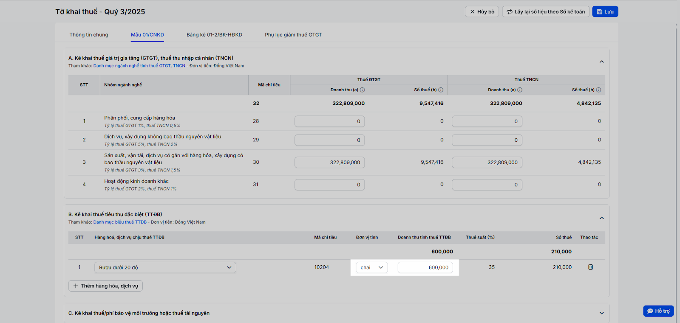Screen dimensions: 680x323
Task: Expand section C environmental fee declaration
Action: coord(601,313)
